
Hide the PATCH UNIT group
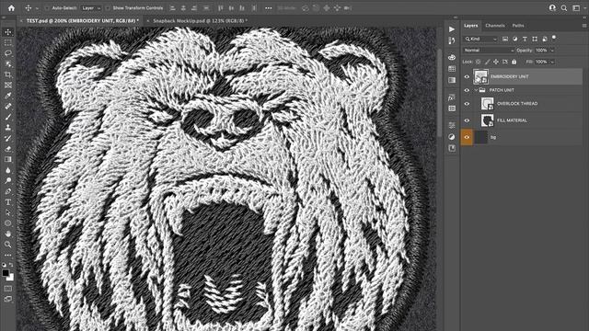pos(467,90)
